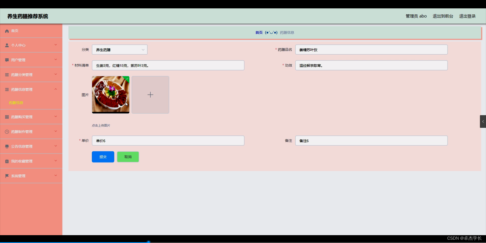Image resolution: width=486 pixels, height=243 pixels.
Task: Expand the 公告信息管理 menu chevron
Action: [x=56, y=146]
